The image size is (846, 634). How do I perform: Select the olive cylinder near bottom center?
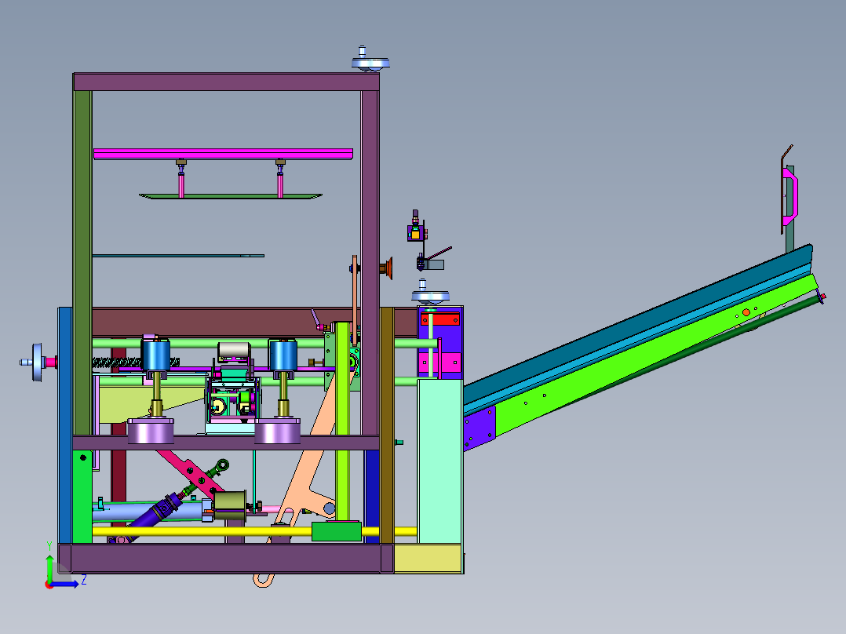[230, 506]
